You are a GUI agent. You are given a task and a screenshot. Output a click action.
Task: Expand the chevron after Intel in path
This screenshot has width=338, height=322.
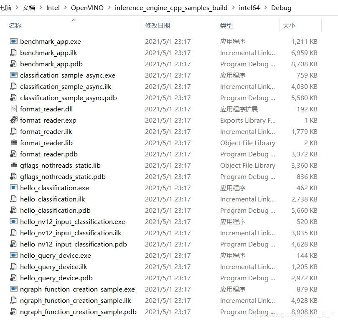(65, 8)
